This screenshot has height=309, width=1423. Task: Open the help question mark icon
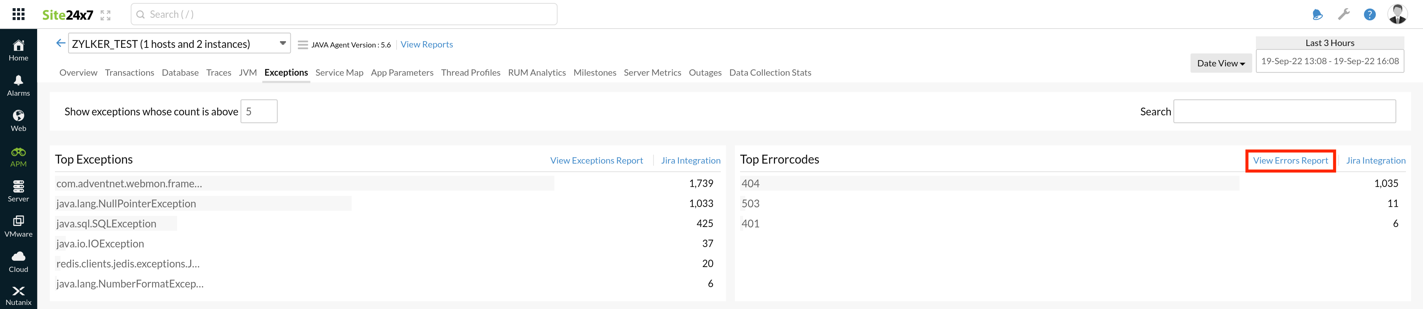(1370, 15)
